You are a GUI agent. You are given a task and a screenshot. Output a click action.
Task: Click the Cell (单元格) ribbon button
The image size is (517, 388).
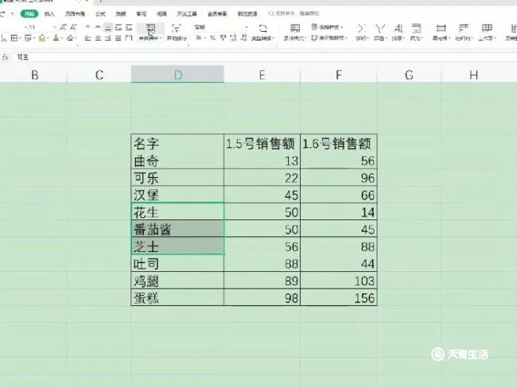[441, 32]
